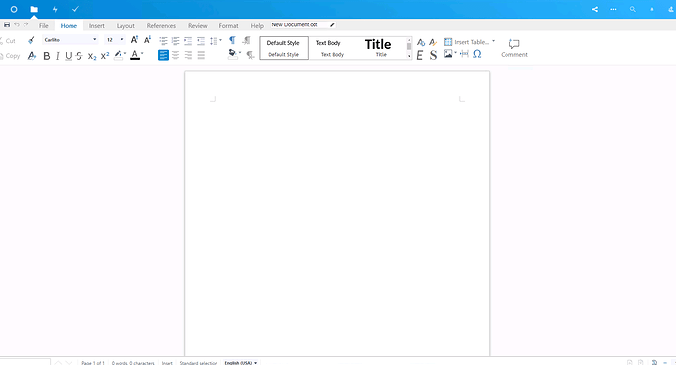Open the Tasks checkmark icon in top bar
This screenshot has height=365, width=676.
(75, 9)
